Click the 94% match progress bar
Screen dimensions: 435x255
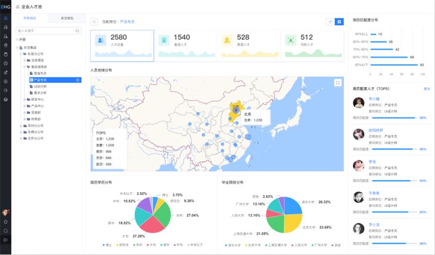(x=394, y=181)
